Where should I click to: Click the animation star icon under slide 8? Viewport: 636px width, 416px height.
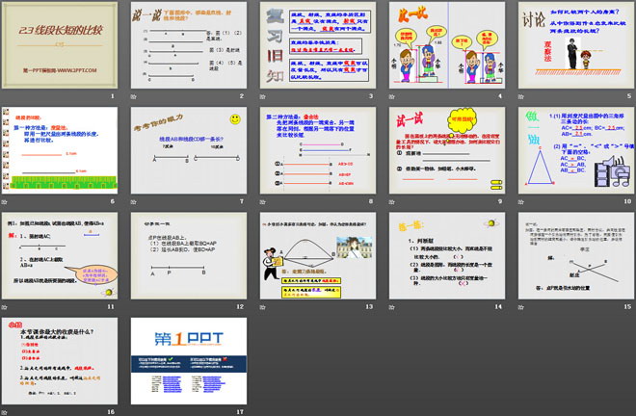[x=262, y=201]
